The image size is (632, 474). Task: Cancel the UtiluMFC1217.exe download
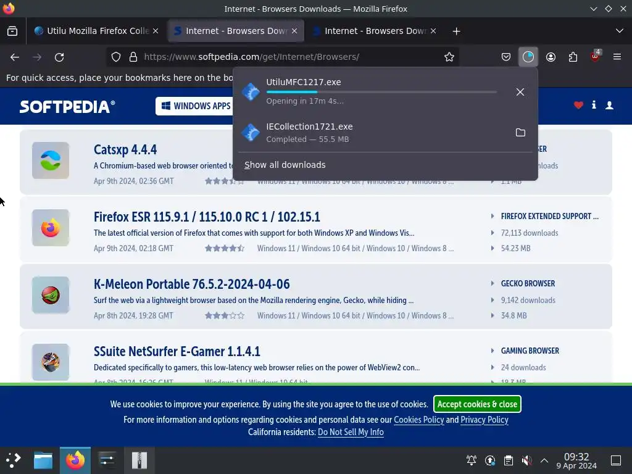(x=520, y=92)
